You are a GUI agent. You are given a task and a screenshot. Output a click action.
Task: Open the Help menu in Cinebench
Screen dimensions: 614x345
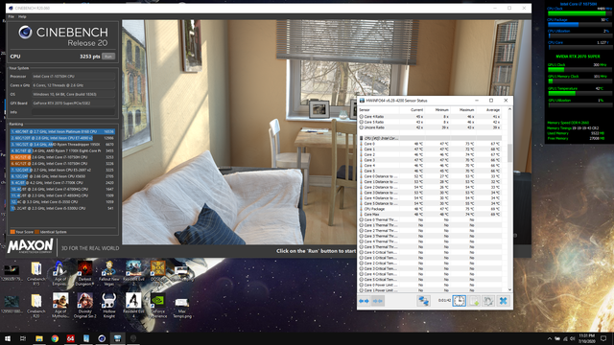coord(22,17)
